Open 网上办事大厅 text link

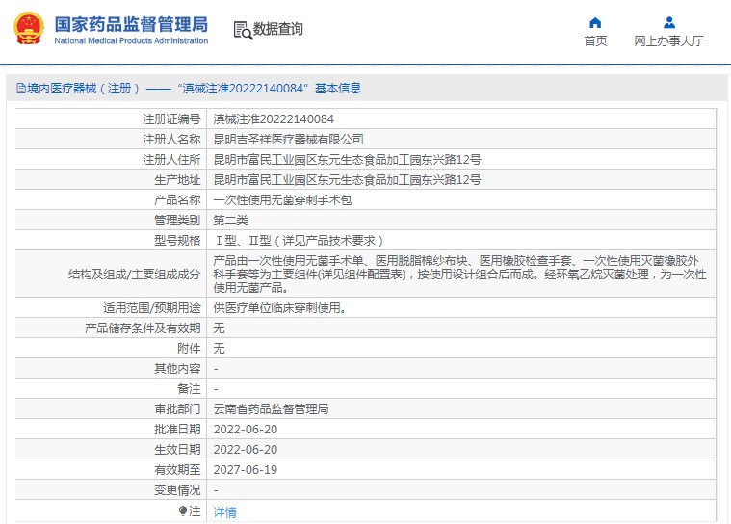click(x=668, y=41)
